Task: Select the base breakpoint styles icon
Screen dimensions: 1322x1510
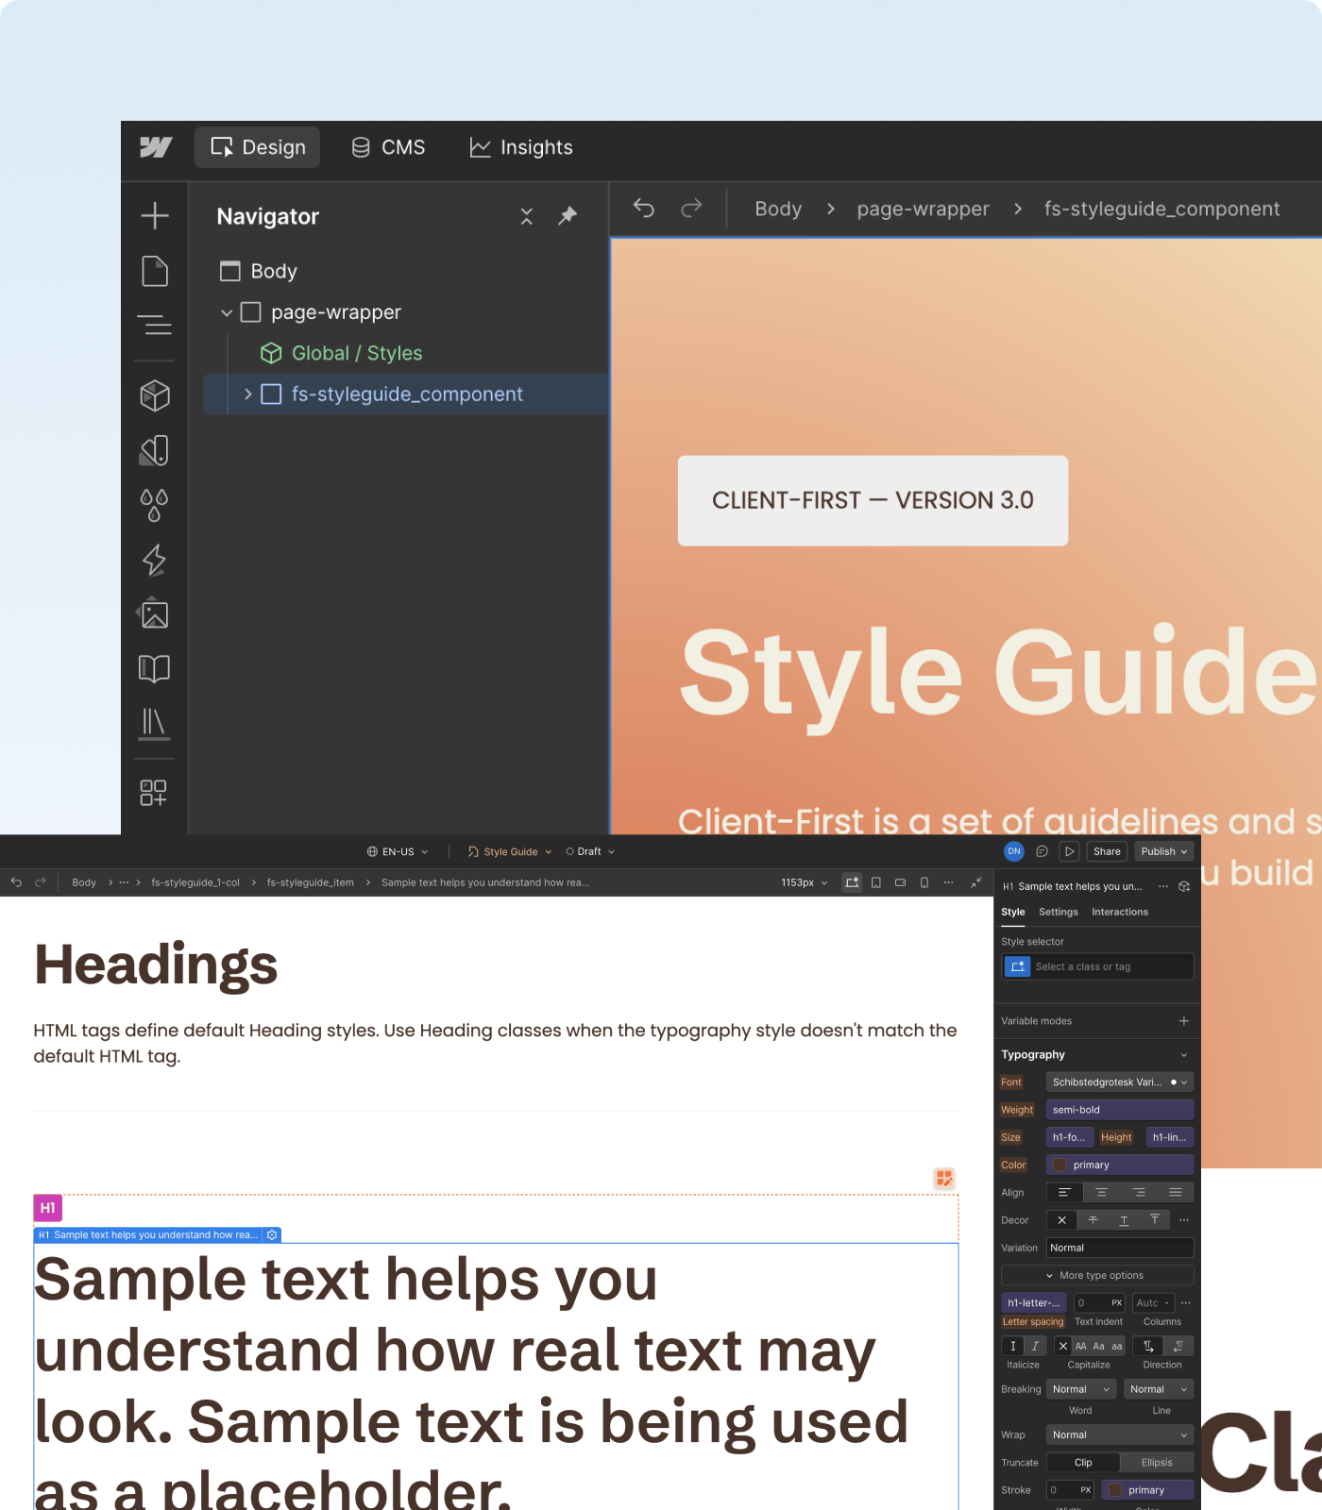Action: click(852, 882)
